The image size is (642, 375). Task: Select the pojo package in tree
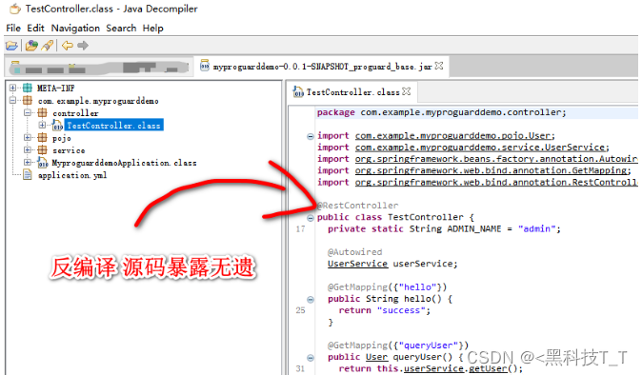[62, 138]
